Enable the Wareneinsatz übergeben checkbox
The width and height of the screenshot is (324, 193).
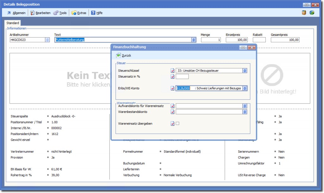[x=178, y=124]
